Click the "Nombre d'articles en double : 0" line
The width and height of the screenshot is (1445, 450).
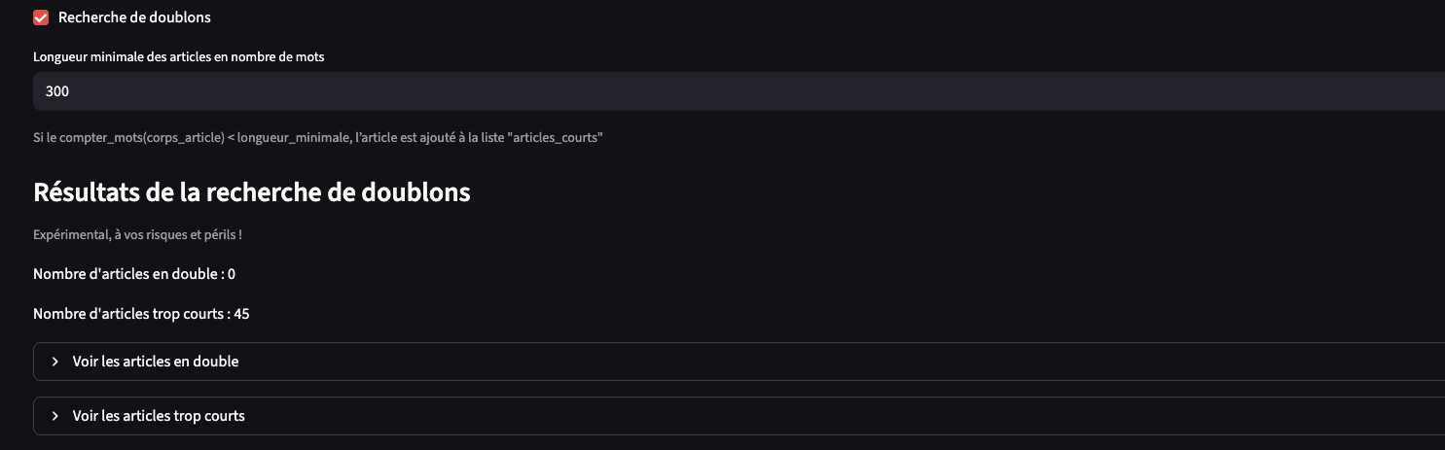134,274
